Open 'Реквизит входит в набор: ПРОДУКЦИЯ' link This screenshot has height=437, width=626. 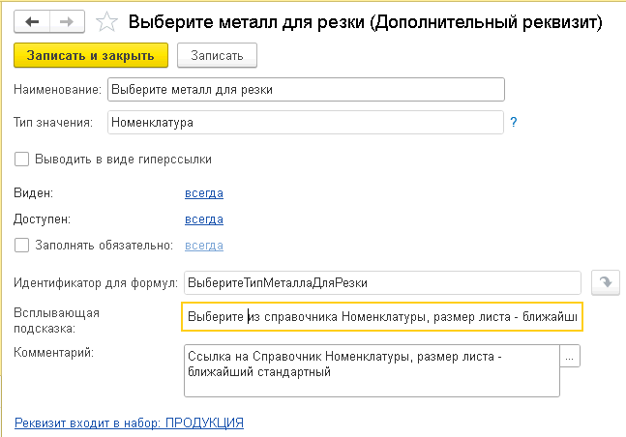click(129, 422)
